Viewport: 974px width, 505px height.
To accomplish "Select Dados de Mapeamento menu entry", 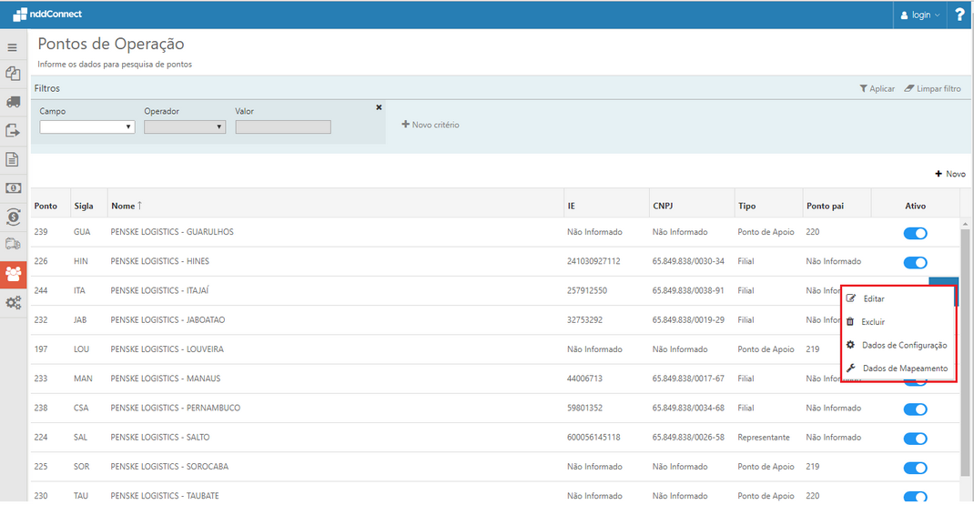I will click(x=904, y=369).
